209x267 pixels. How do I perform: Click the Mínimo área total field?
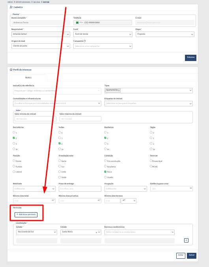(x=34, y=201)
